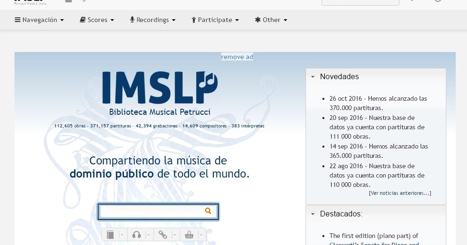Screen dimensions: 467x245
Task: Click the large IMSLP logo image
Action: tap(160, 87)
